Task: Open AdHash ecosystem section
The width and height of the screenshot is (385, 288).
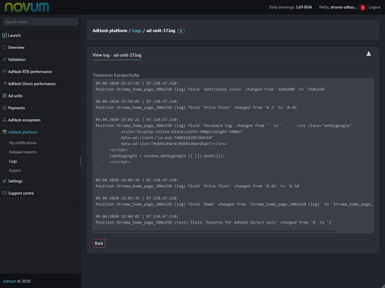Action: click(x=40, y=120)
